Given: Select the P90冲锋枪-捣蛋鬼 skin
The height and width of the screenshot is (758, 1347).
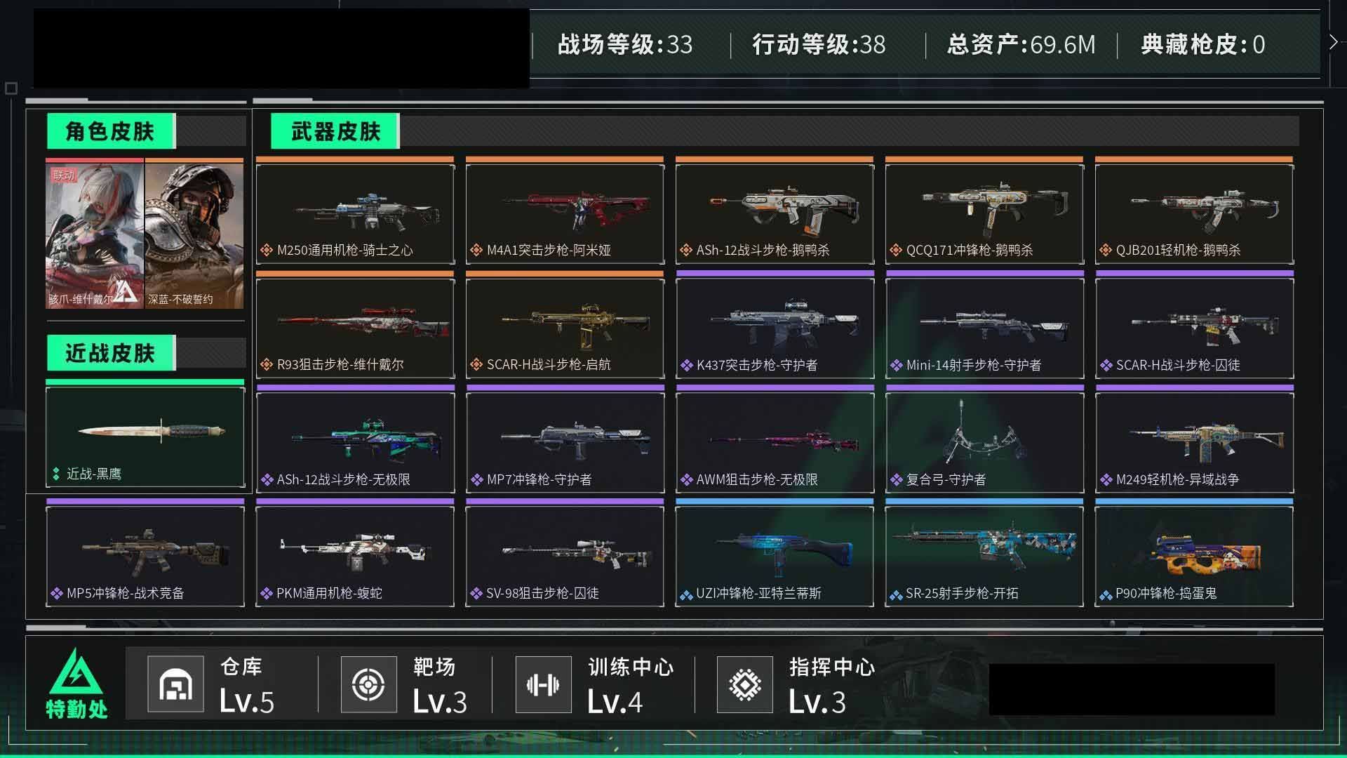Looking at the screenshot, I should [1194, 556].
